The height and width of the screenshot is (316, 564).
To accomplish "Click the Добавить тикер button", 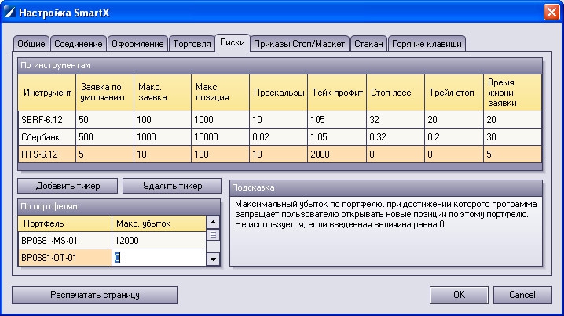I will (68, 186).
